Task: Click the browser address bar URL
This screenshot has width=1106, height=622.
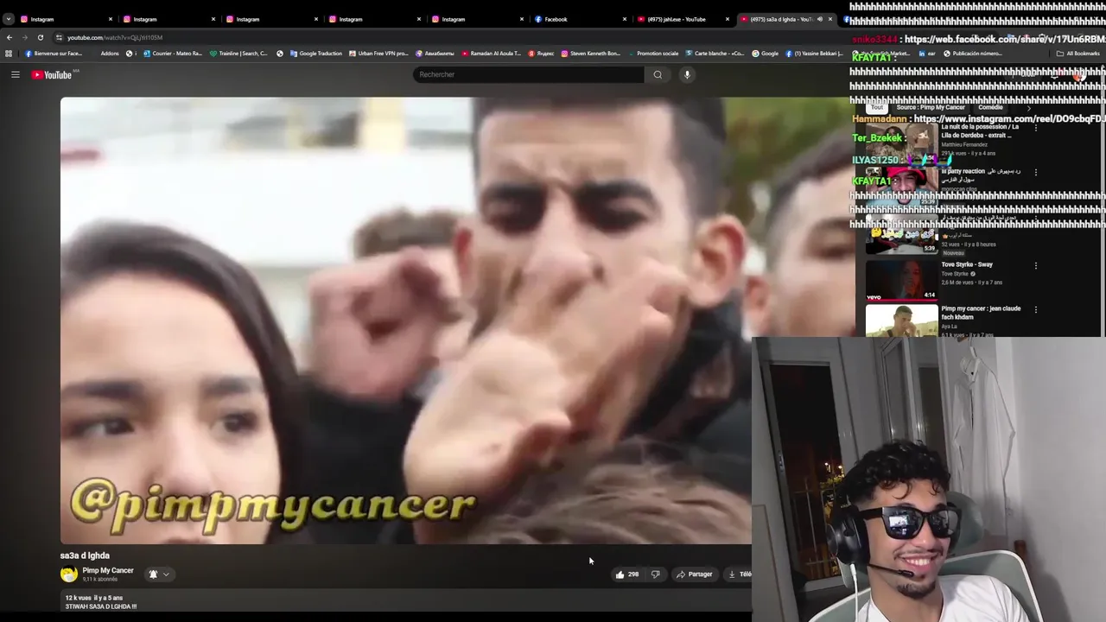Action: pos(115,37)
